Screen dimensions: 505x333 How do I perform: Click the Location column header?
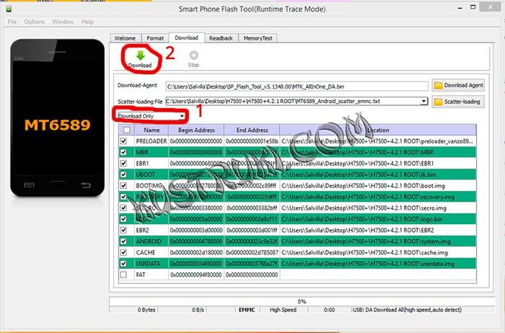378,130
